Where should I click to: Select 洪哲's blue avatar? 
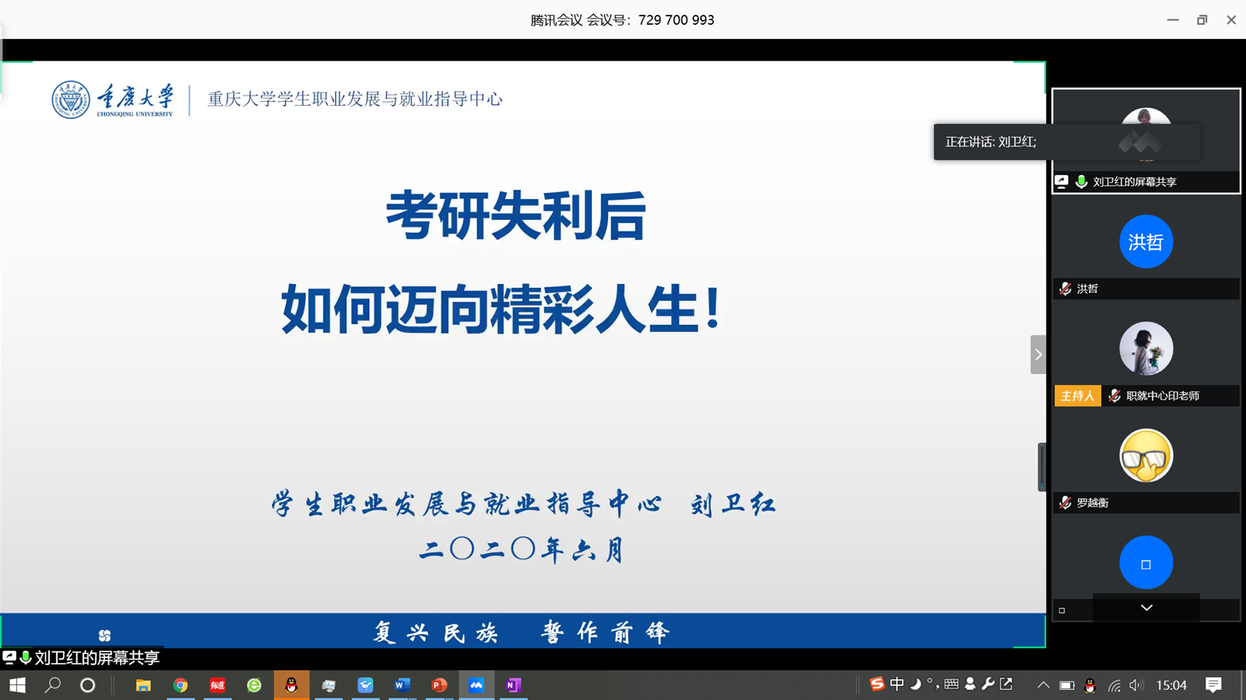click(1146, 242)
